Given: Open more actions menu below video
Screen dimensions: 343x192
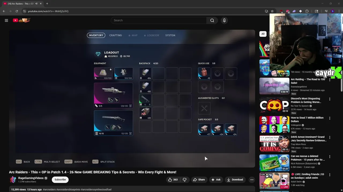Looking at the screenshot, I should click(252, 180).
